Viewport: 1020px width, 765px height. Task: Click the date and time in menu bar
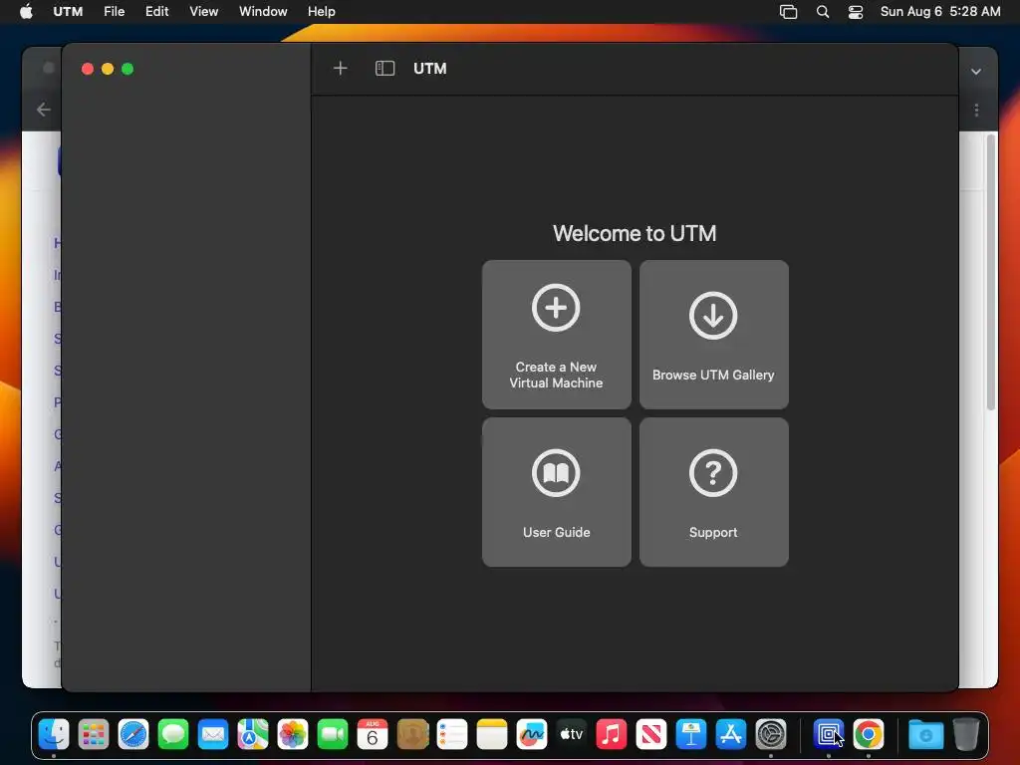pyautogui.click(x=940, y=12)
